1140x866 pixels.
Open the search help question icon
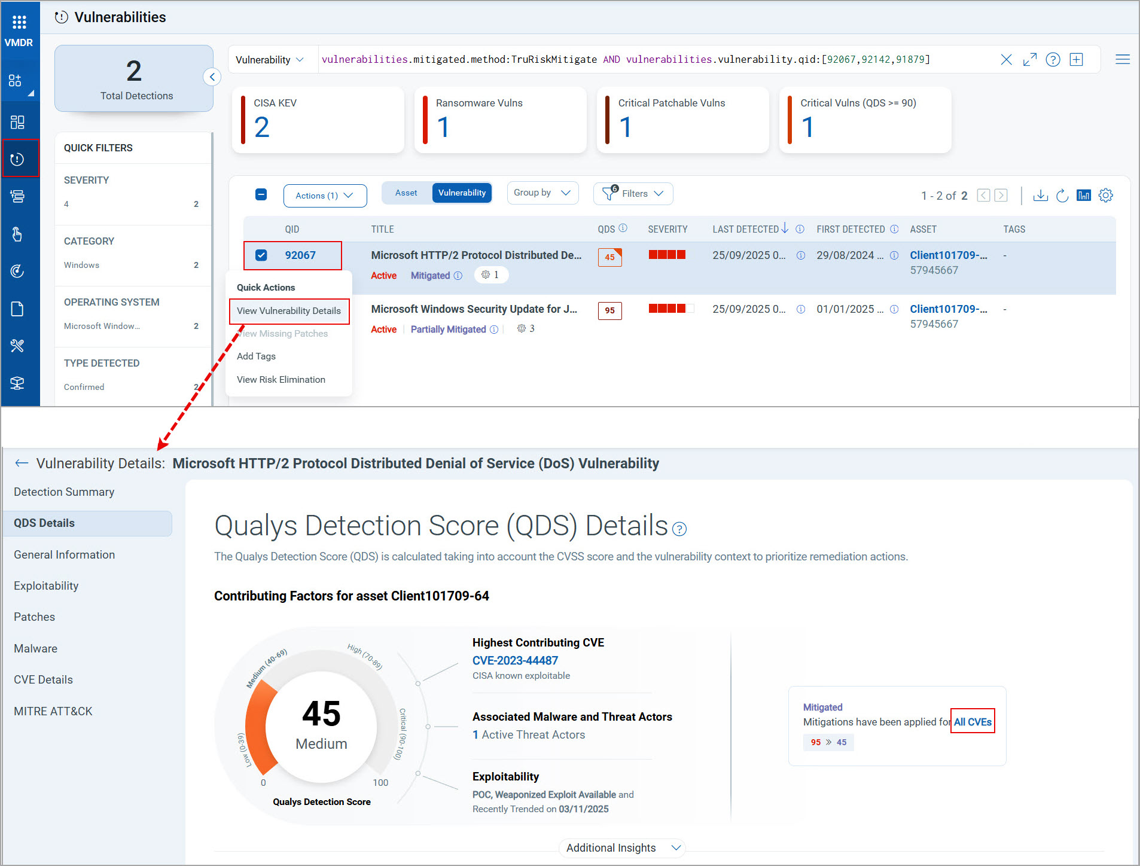click(1053, 60)
